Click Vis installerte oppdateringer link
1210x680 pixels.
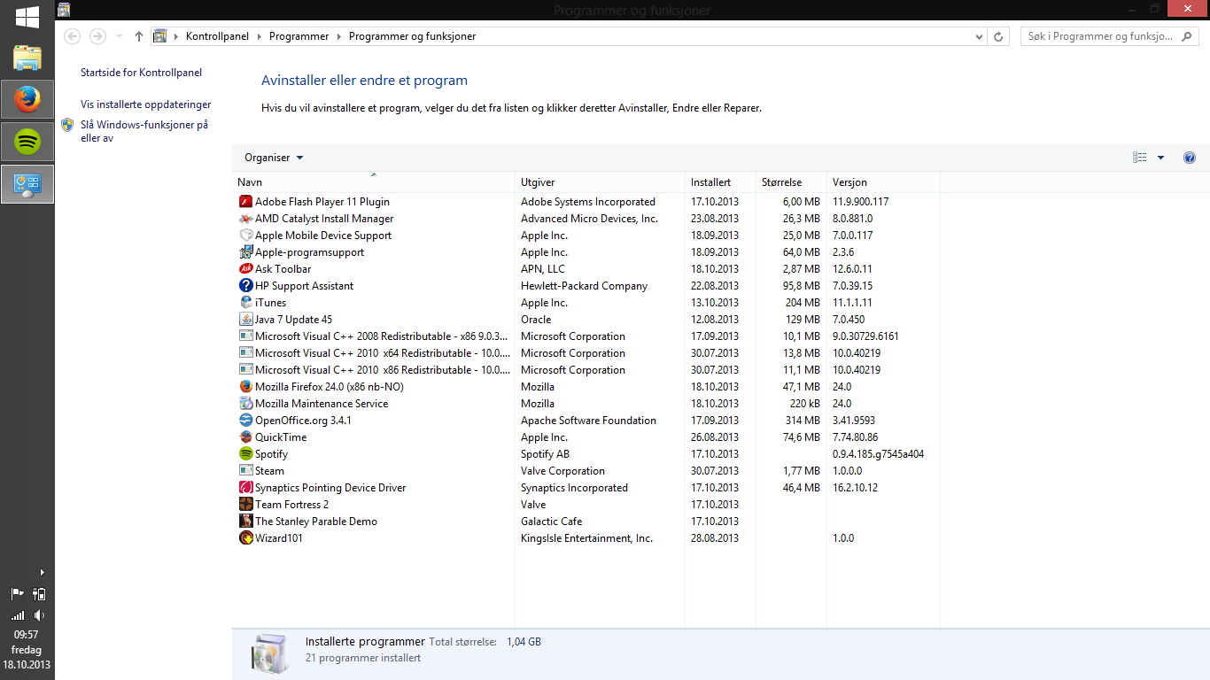pos(145,104)
